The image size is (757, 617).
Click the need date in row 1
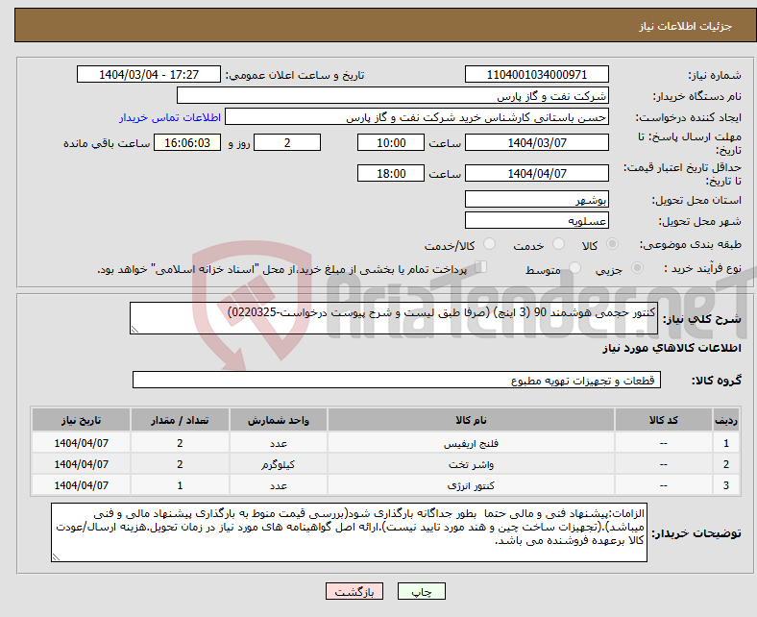click(81, 443)
